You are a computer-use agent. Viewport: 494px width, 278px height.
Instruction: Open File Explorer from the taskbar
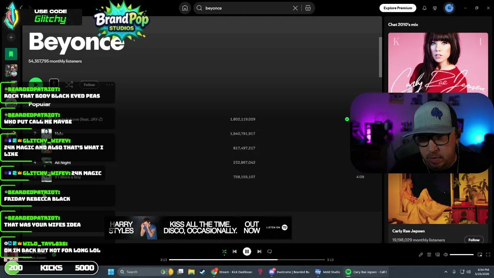[191, 272]
